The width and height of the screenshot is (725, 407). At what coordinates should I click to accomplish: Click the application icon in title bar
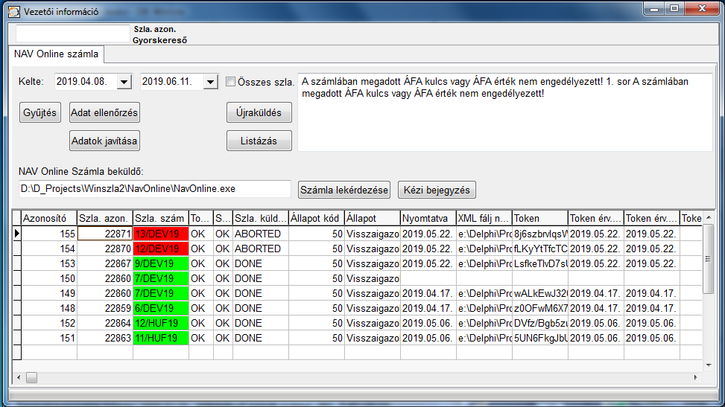coord(13,12)
